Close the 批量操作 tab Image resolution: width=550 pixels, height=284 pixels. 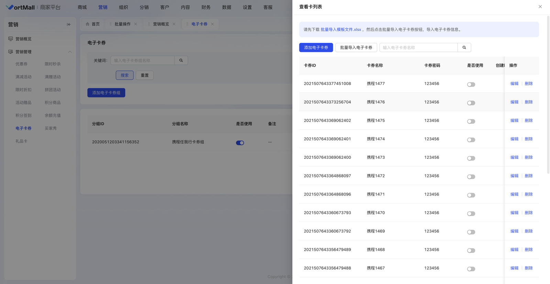pyautogui.click(x=136, y=24)
